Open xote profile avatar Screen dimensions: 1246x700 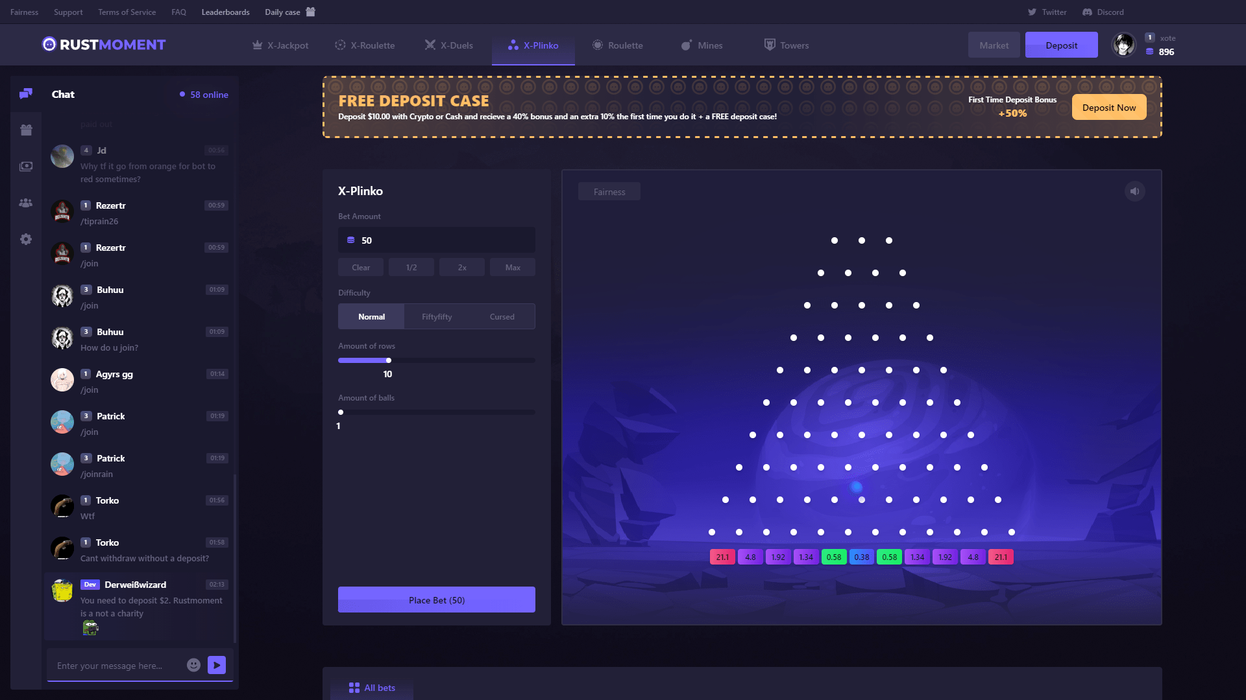(x=1124, y=45)
